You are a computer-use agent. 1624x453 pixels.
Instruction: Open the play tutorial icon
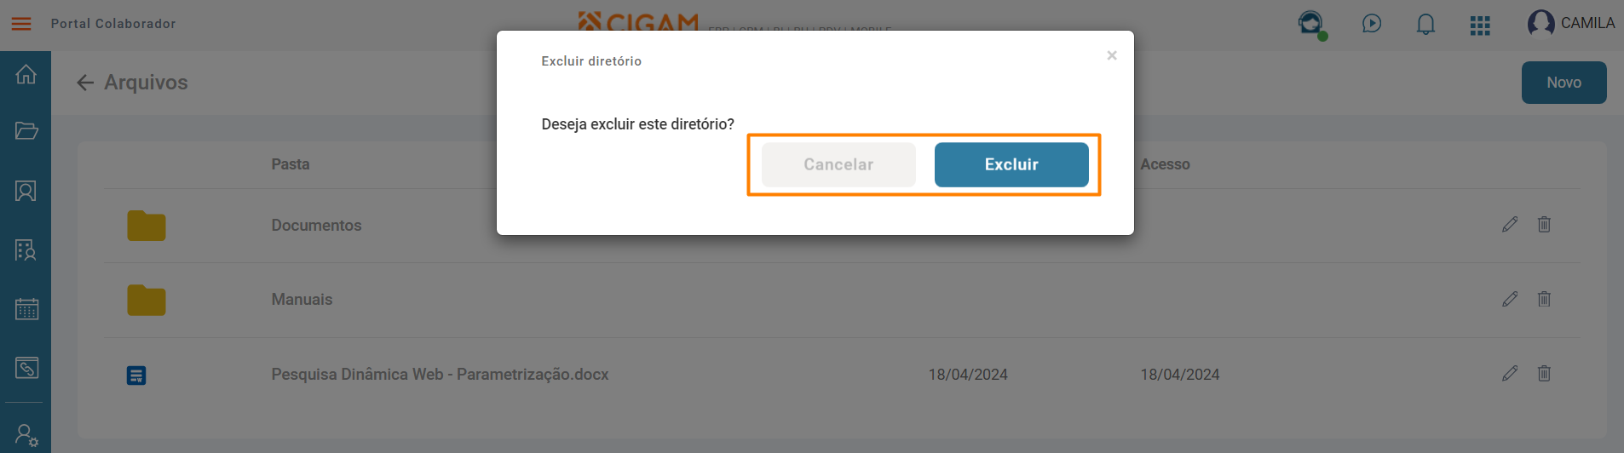(1371, 24)
